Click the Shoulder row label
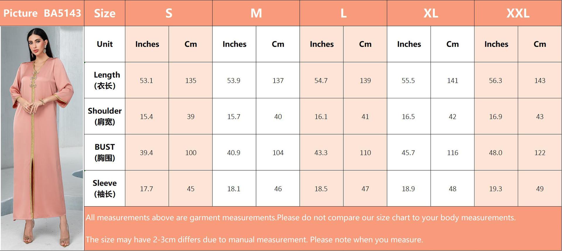 pyautogui.click(x=104, y=116)
